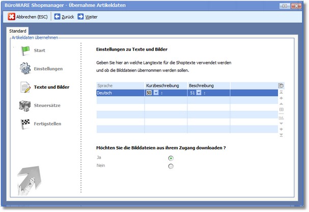Select the Deutsch language row
Viewport: 309px width, 212px height.
pos(120,93)
